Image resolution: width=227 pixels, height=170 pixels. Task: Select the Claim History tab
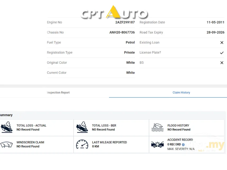click(181, 93)
